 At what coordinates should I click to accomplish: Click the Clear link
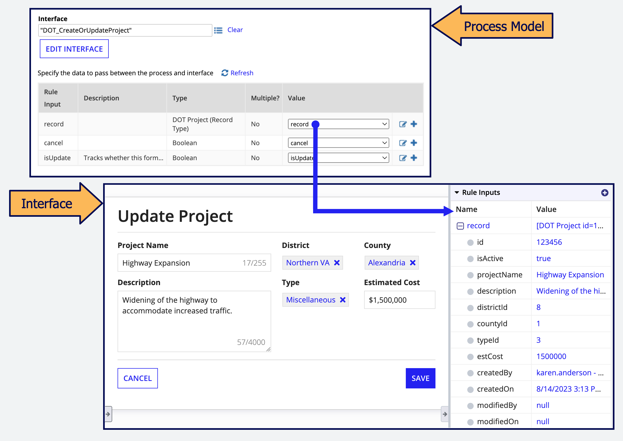click(235, 30)
